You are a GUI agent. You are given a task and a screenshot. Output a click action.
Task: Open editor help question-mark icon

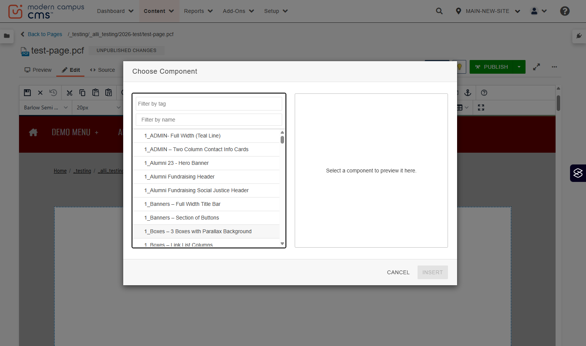(x=484, y=93)
